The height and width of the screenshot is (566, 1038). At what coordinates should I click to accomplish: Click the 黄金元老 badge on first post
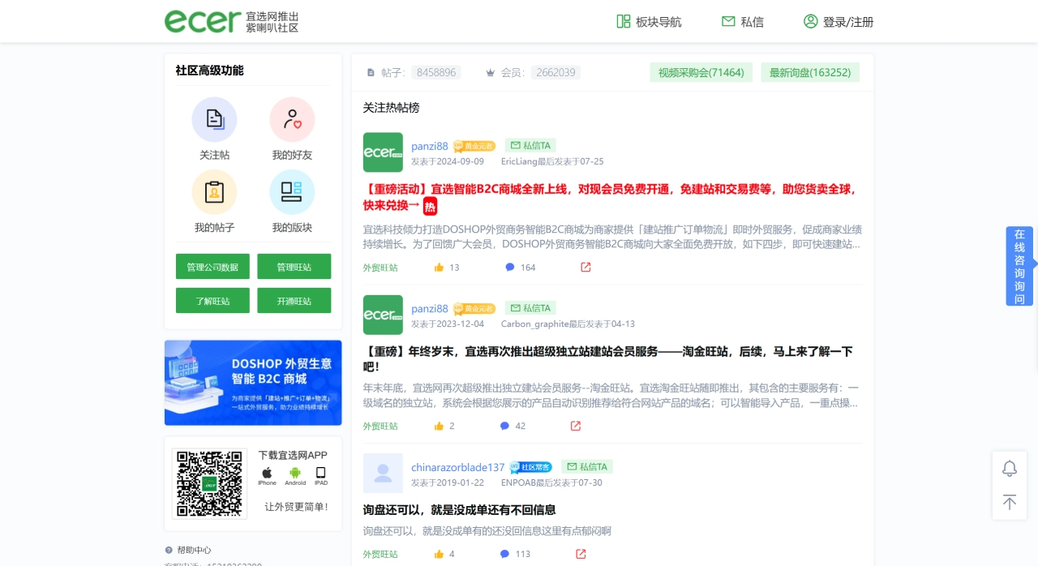point(474,147)
